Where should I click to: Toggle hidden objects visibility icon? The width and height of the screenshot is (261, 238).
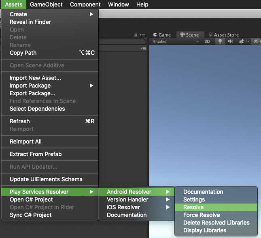point(256,41)
